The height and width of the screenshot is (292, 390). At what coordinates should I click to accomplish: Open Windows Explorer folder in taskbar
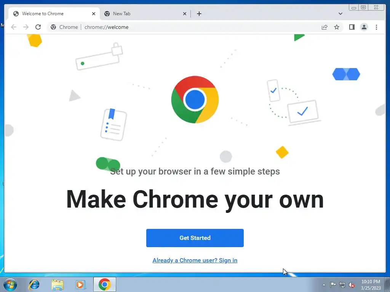[58, 284]
